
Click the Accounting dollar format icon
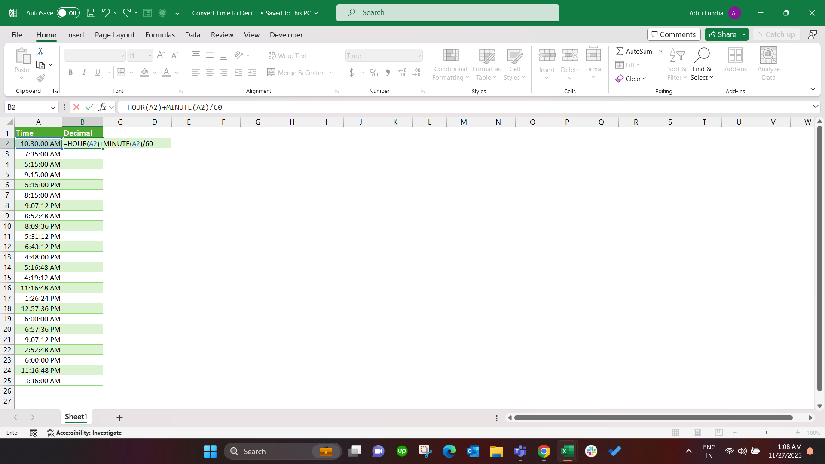351,73
